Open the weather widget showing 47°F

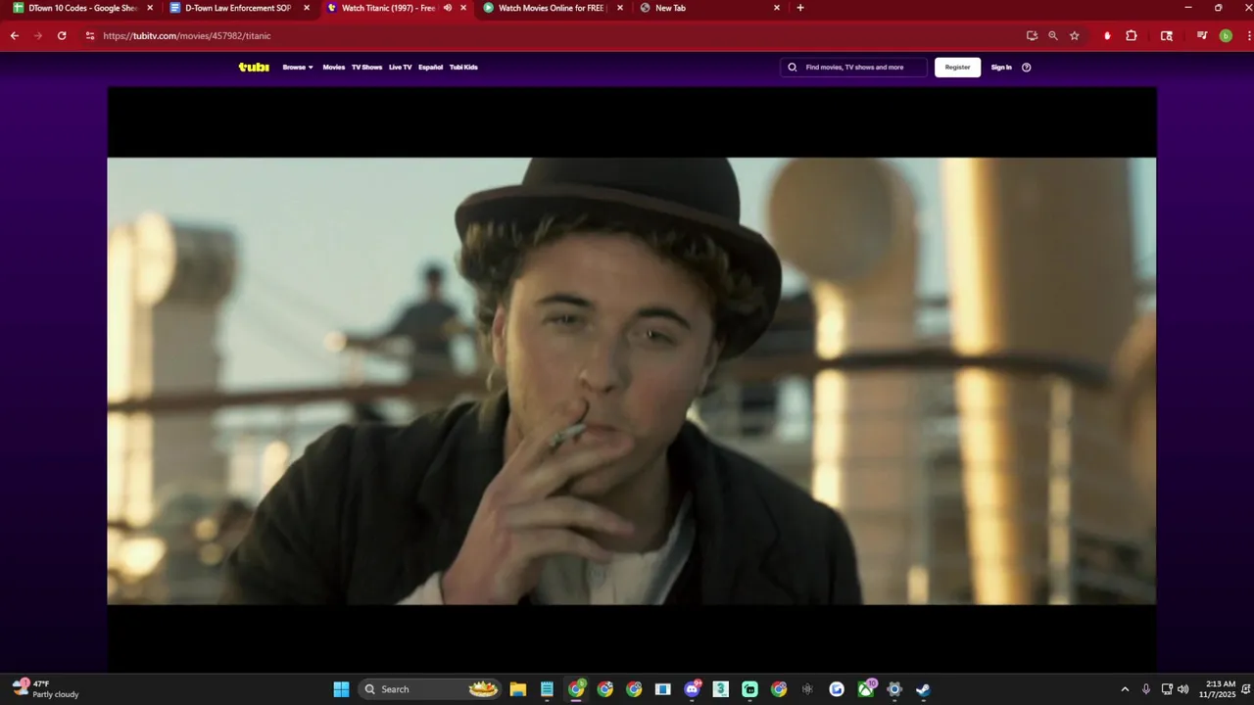(x=46, y=689)
